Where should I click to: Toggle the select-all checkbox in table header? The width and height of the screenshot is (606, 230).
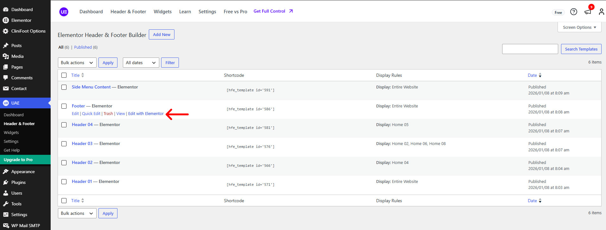pos(64,75)
